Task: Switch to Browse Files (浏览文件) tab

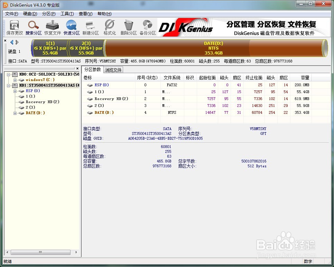Action: tap(113, 70)
